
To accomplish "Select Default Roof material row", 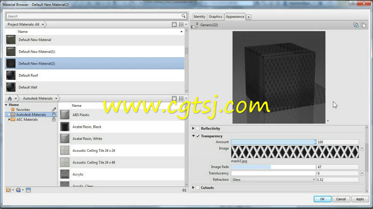I will coord(95,75).
